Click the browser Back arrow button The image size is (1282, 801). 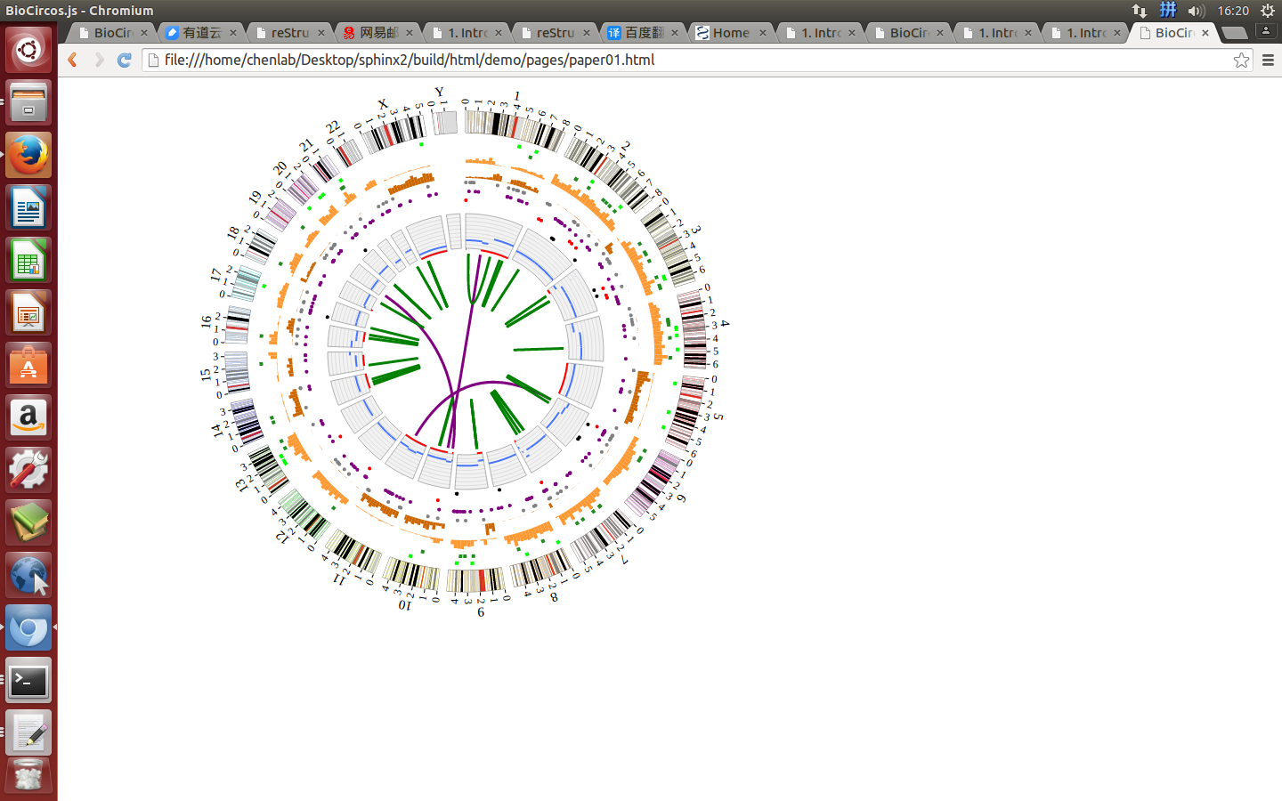click(x=73, y=60)
